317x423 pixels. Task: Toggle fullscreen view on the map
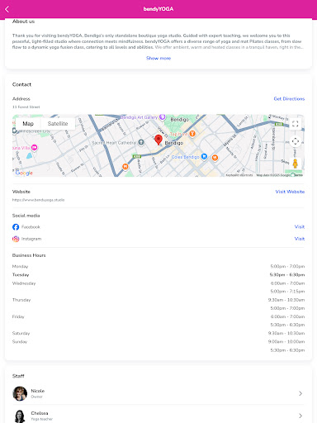pyautogui.click(x=295, y=124)
